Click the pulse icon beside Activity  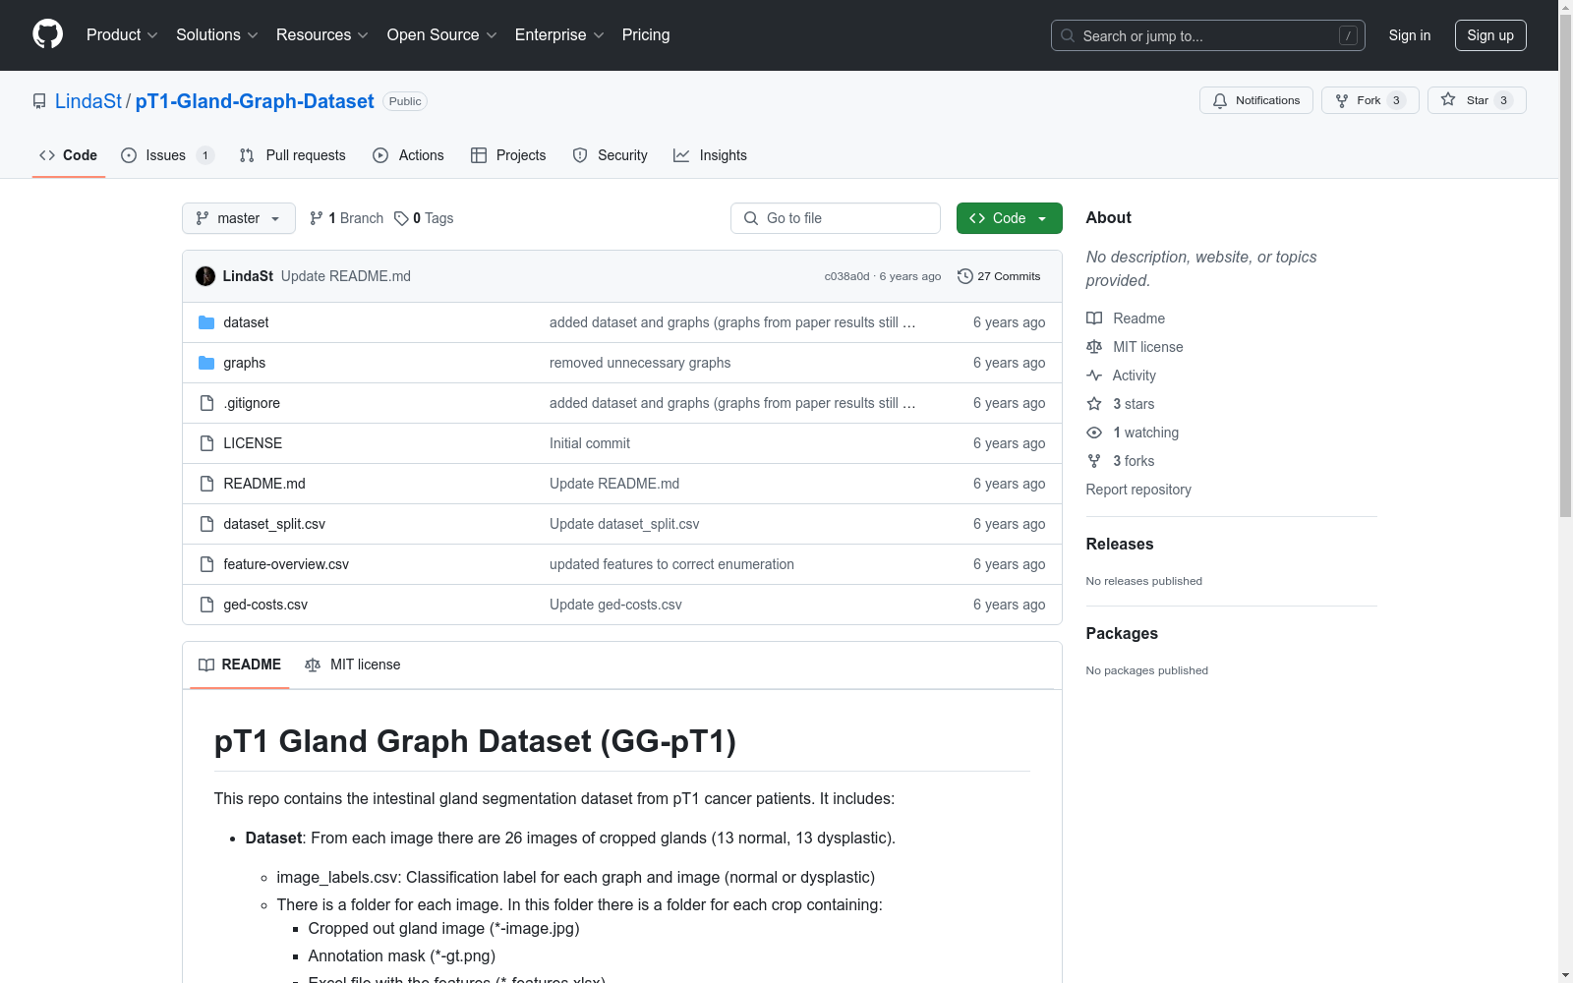coord(1094,376)
